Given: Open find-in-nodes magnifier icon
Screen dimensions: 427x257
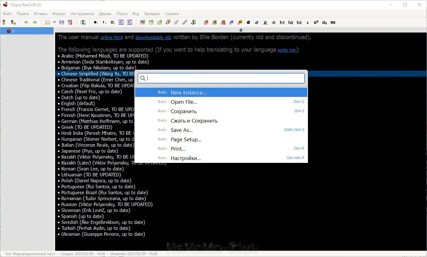Looking at the screenshot, I should (x=83, y=23).
